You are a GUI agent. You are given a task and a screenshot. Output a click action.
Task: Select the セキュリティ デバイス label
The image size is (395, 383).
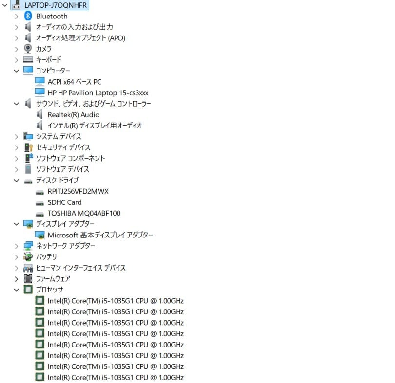(x=63, y=147)
